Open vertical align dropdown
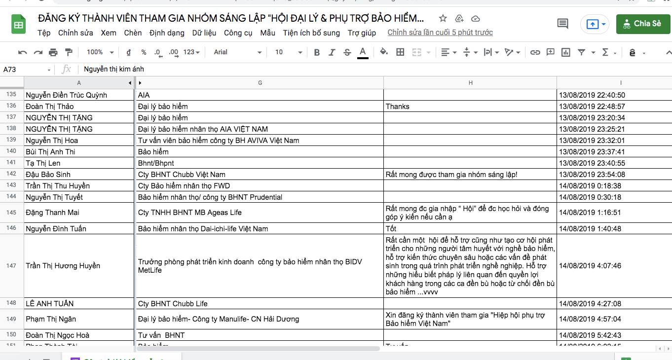The image size is (672, 360). (x=470, y=52)
